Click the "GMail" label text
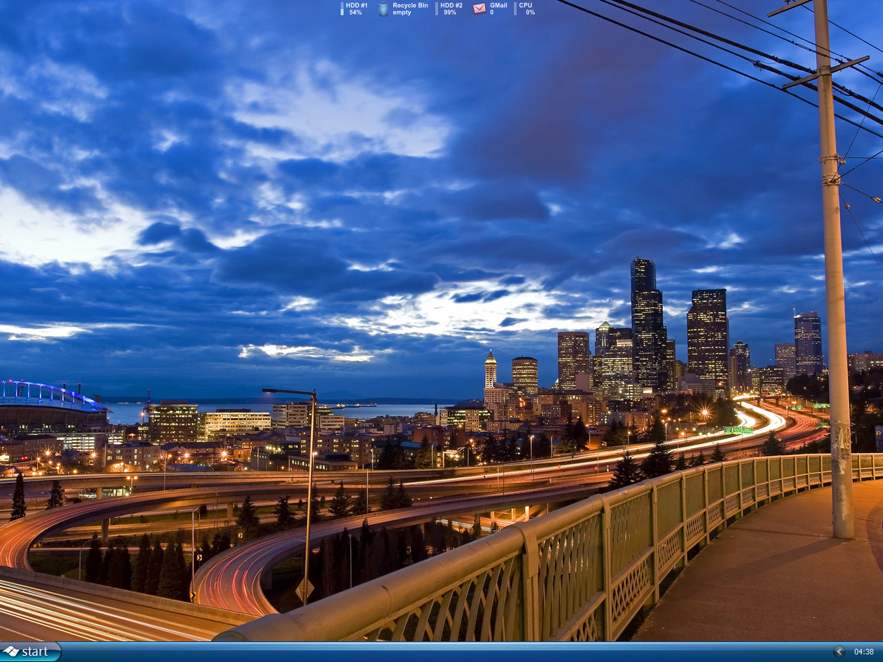Image resolution: width=883 pixels, height=662 pixels. click(499, 5)
